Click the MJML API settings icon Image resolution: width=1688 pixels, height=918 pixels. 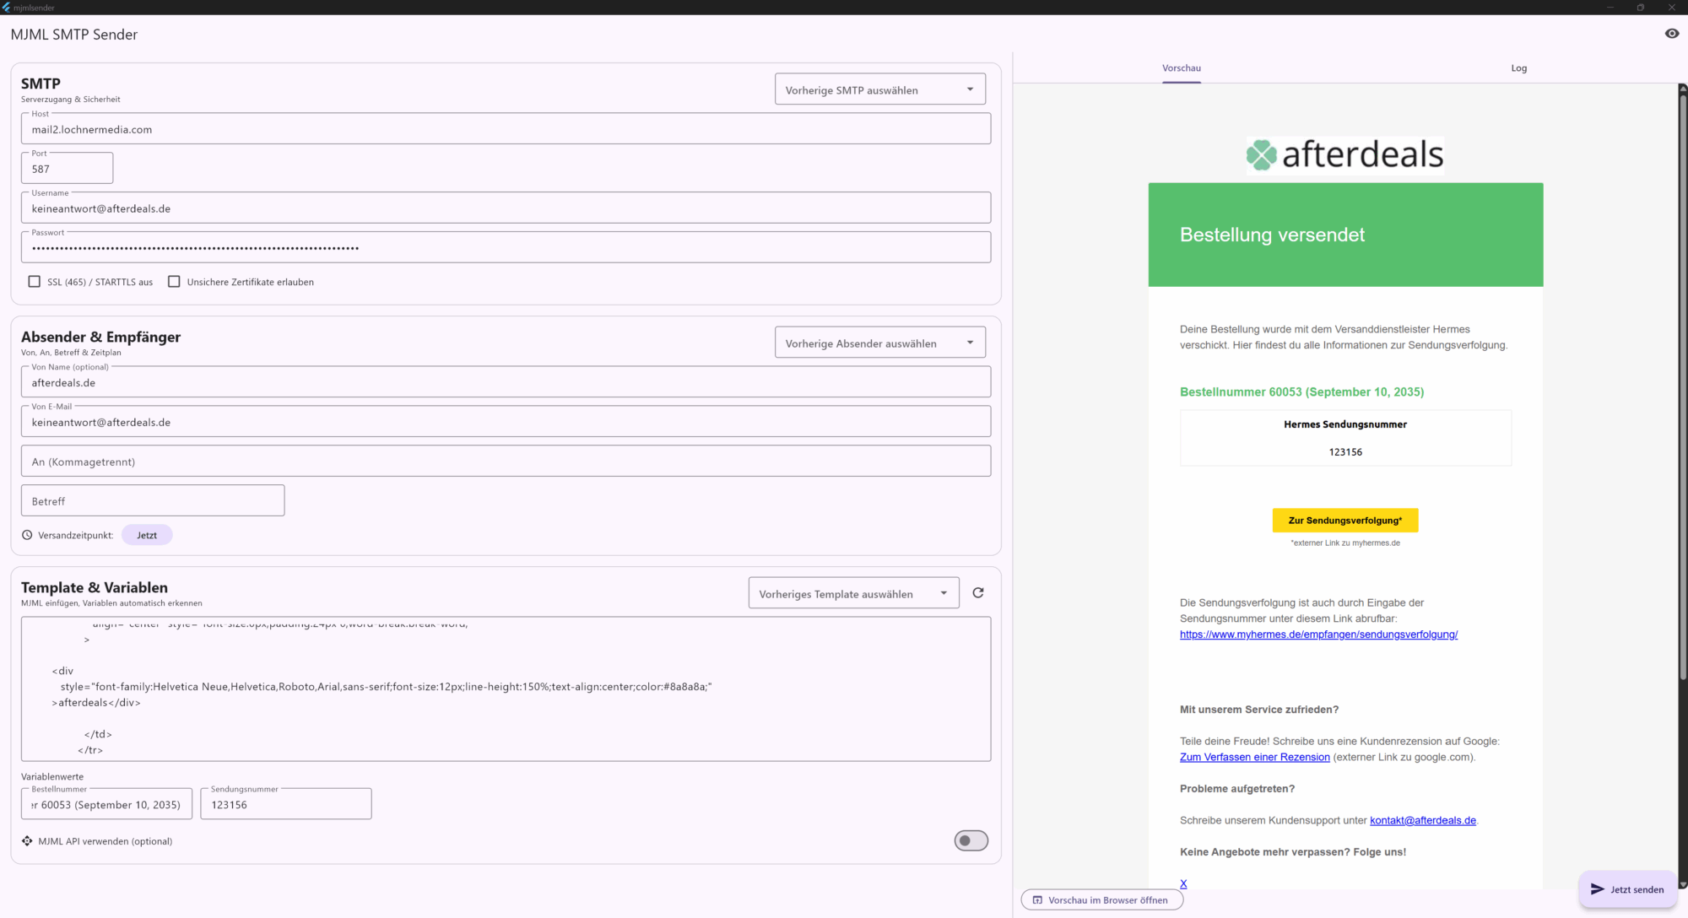27,841
